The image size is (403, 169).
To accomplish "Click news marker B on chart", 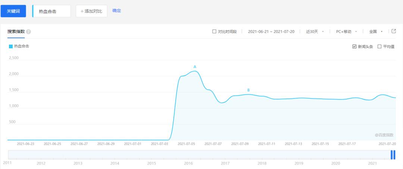I will (249, 90).
